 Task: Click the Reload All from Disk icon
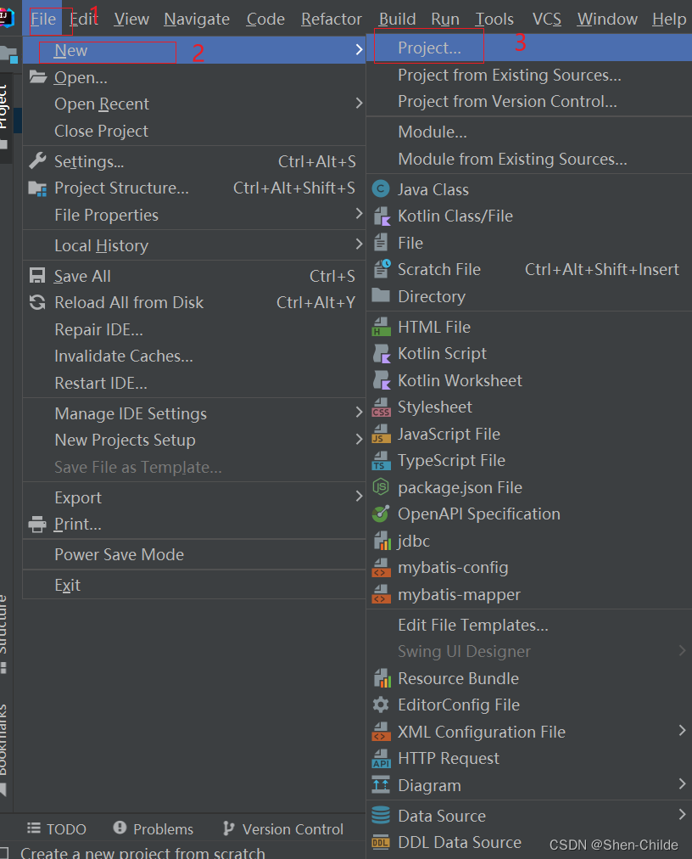point(37,302)
